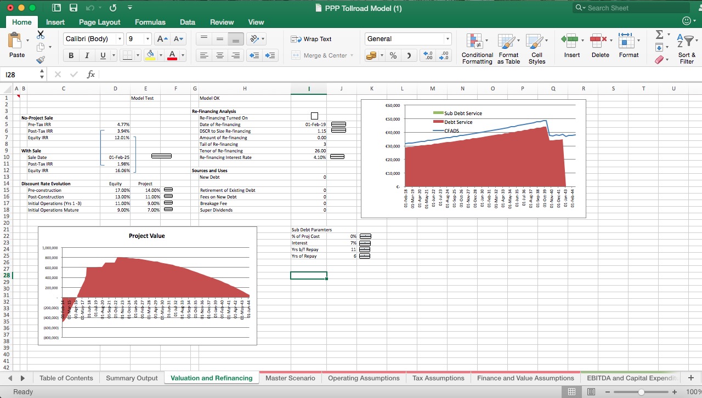The image size is (702, 398).
Task: Open the Master Scenario sheet tab
Action: coord(291,378)
